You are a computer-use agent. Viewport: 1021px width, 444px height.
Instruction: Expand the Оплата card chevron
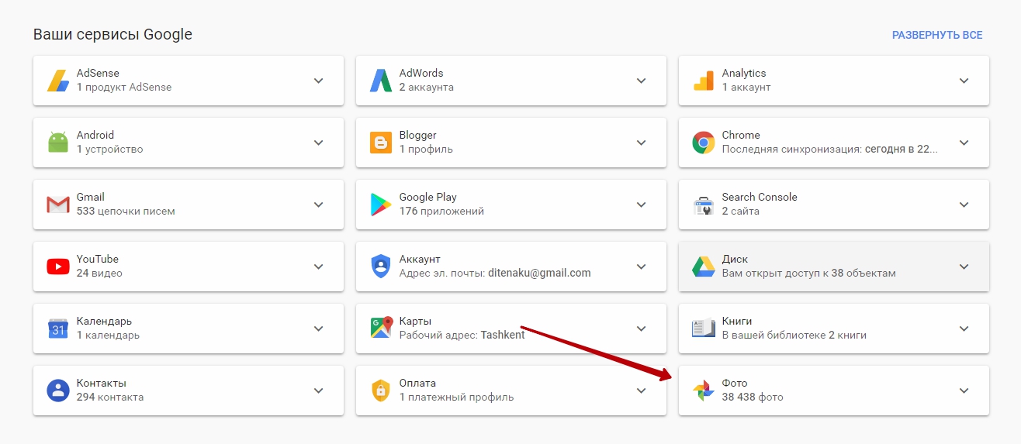(641, 391)
